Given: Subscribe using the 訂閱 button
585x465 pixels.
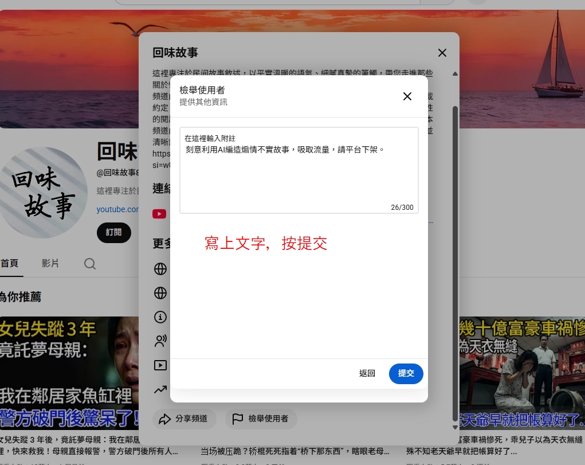Looking at the screenshot, I should click(114, 233).
